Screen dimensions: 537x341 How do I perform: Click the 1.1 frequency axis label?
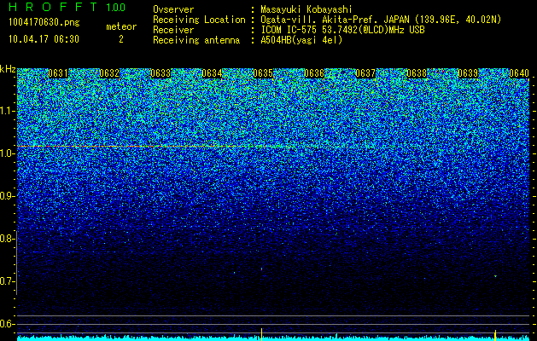click(x=6, y=111)
